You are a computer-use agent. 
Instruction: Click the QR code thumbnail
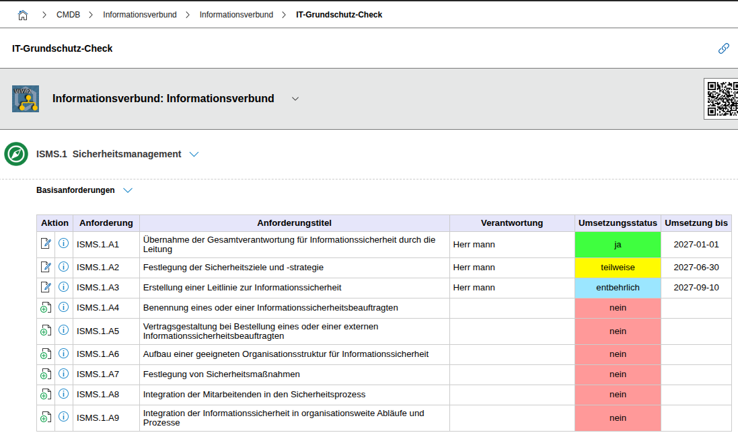tap(723, 98)
